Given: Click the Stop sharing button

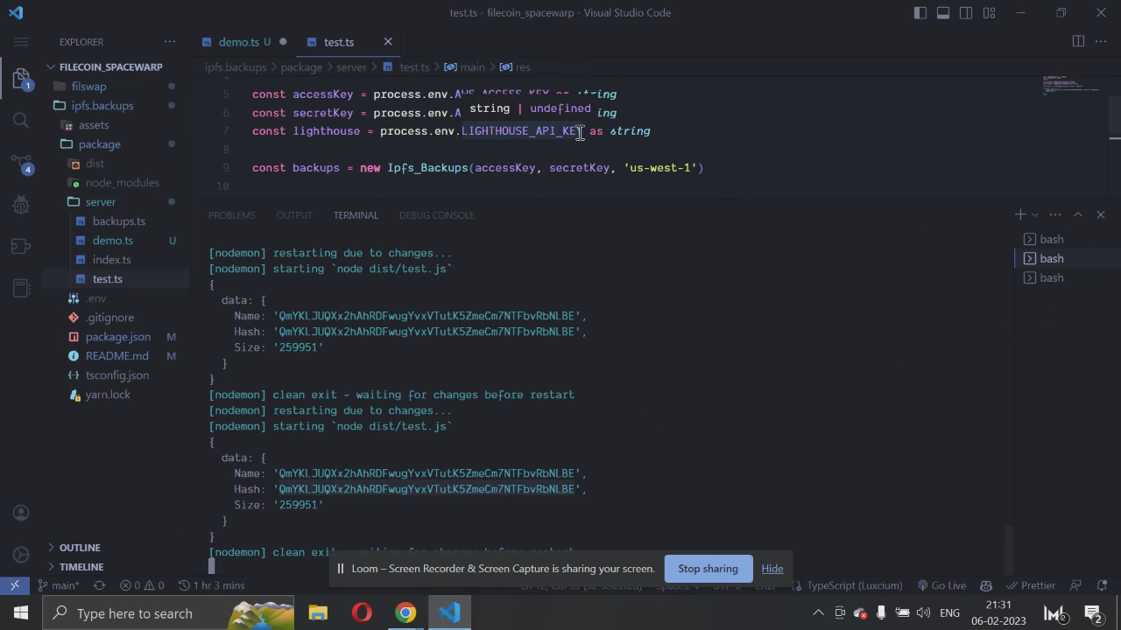Looking at the screenshot, I should point(708,569).
